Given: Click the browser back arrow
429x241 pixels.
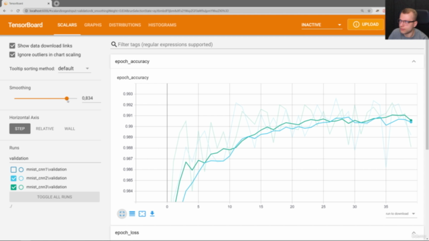Looking at the screenshot, I should click(x=5, y=11).
